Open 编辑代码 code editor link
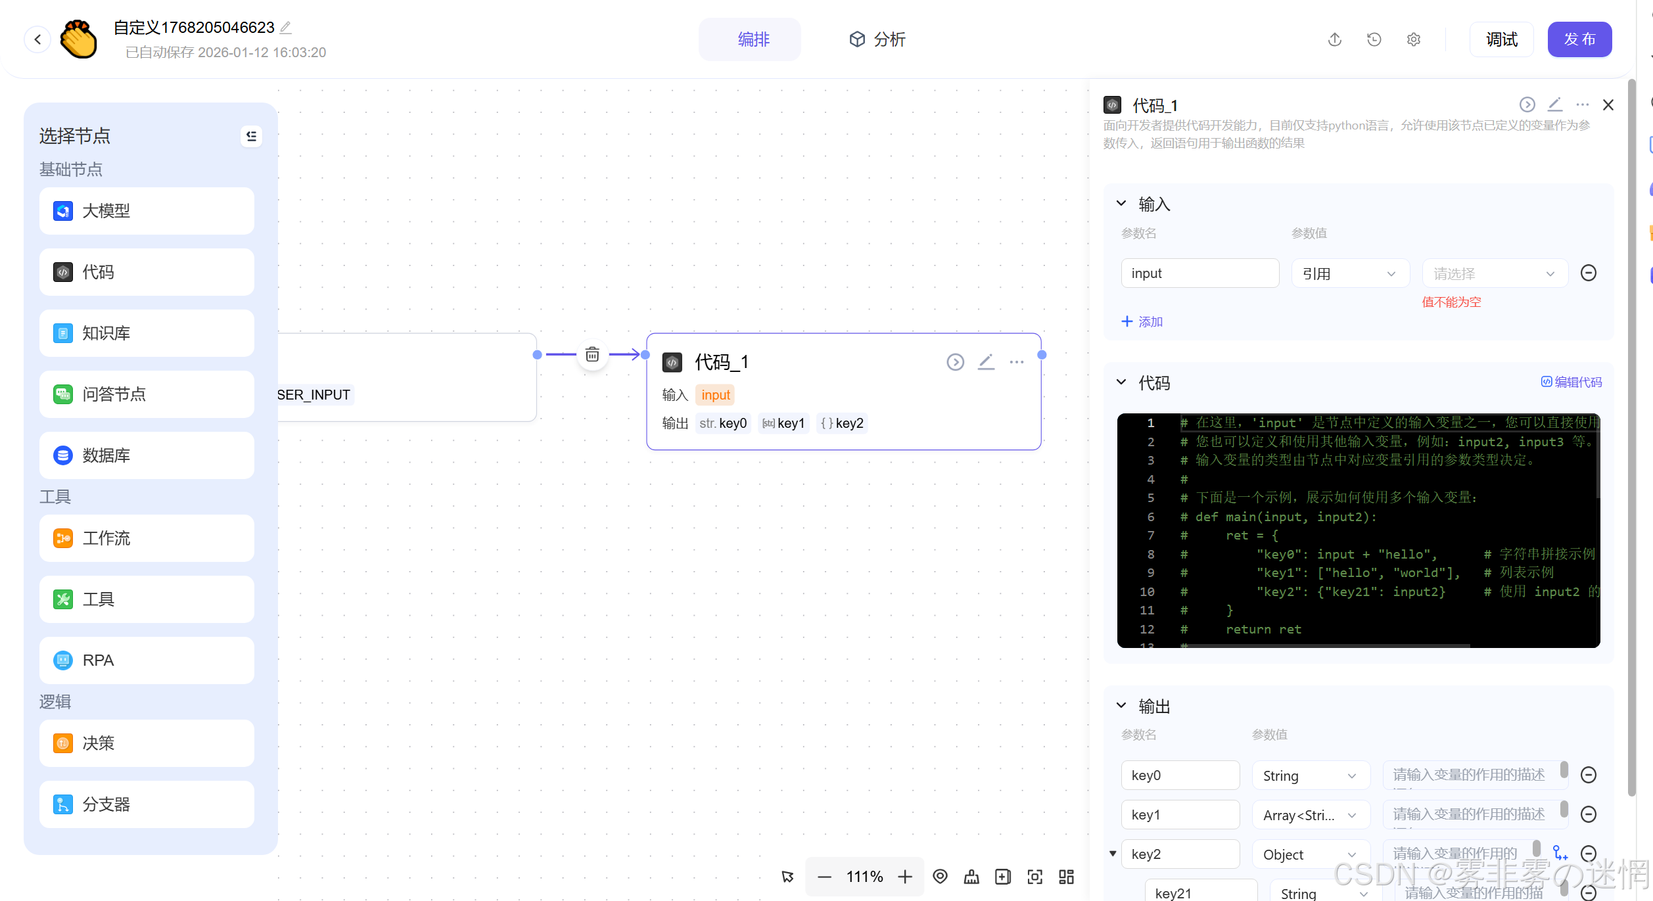This screenshot has width=1653, height=901. tap(1571, 382)
